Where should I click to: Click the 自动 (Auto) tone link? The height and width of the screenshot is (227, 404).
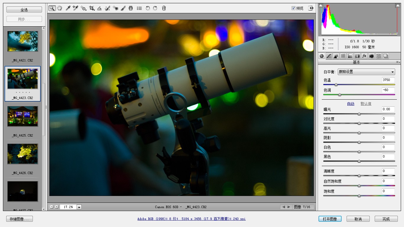351,104
